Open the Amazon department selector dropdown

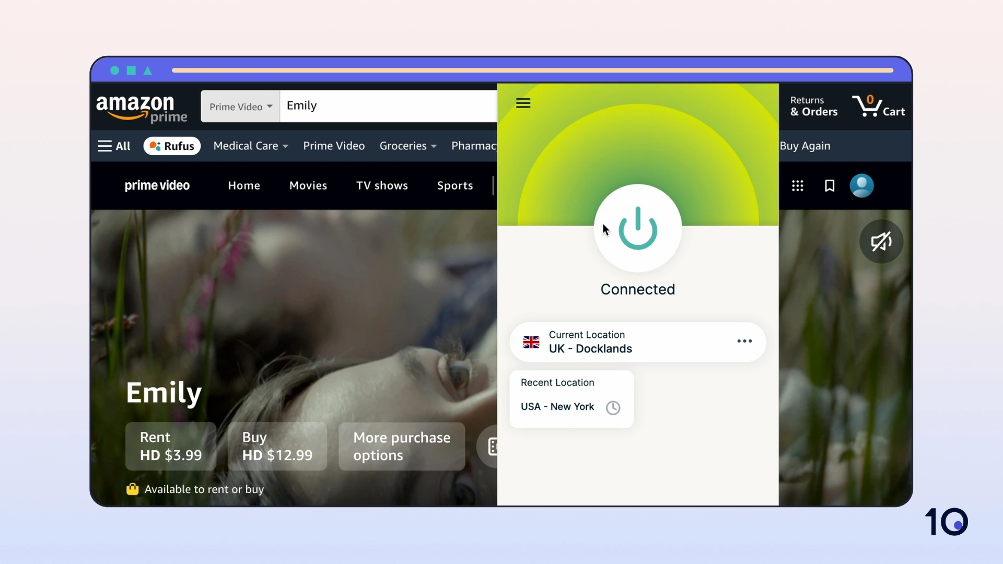[240, 106]
